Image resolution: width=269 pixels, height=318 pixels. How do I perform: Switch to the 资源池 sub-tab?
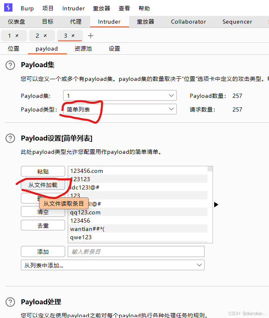[x=83, y=49]
